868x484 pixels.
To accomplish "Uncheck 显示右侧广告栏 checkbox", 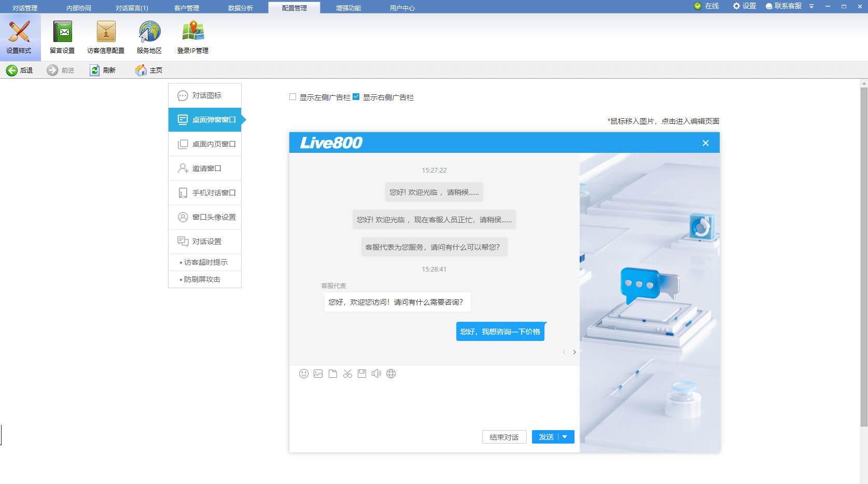I will [x=356, y=97].
